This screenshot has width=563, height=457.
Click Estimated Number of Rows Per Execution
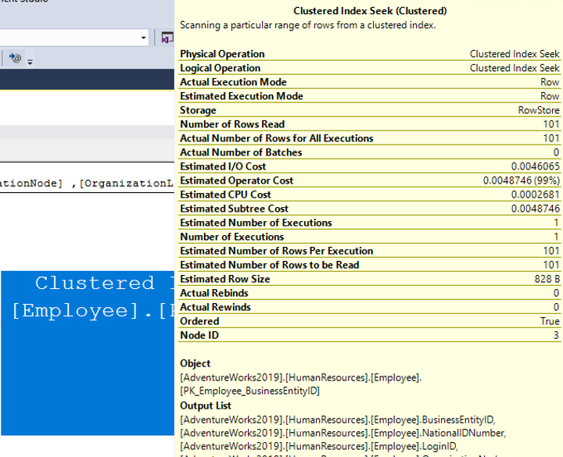[x=369, y=251]
